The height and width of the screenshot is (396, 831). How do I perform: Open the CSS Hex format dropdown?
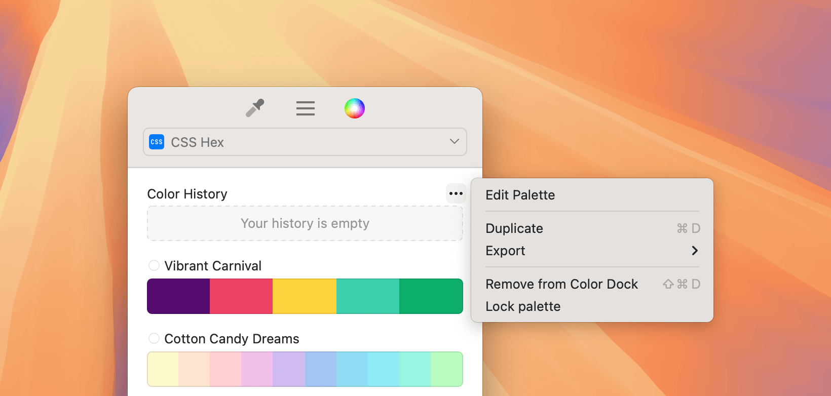tap(305, 142)
